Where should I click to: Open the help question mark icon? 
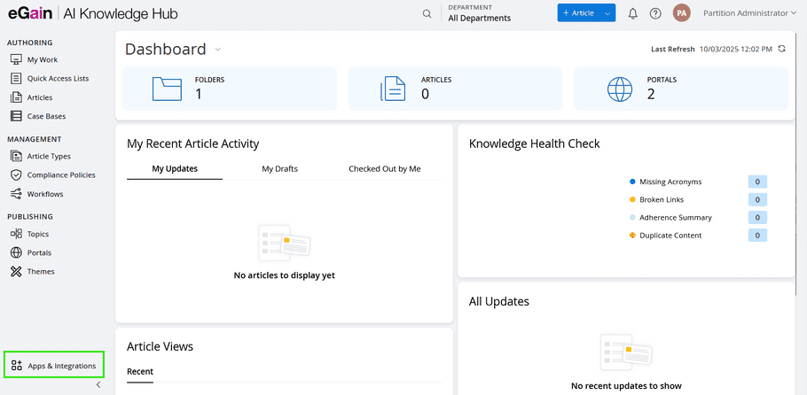[655, 13]
